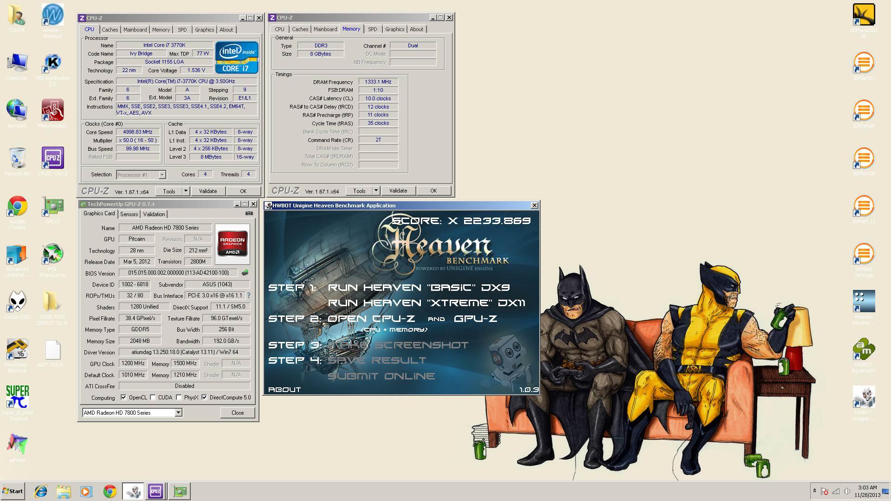Close HWBOT Unigine Heaven window
The width and height of the screenshot is (891, 501).
[534, 205]
